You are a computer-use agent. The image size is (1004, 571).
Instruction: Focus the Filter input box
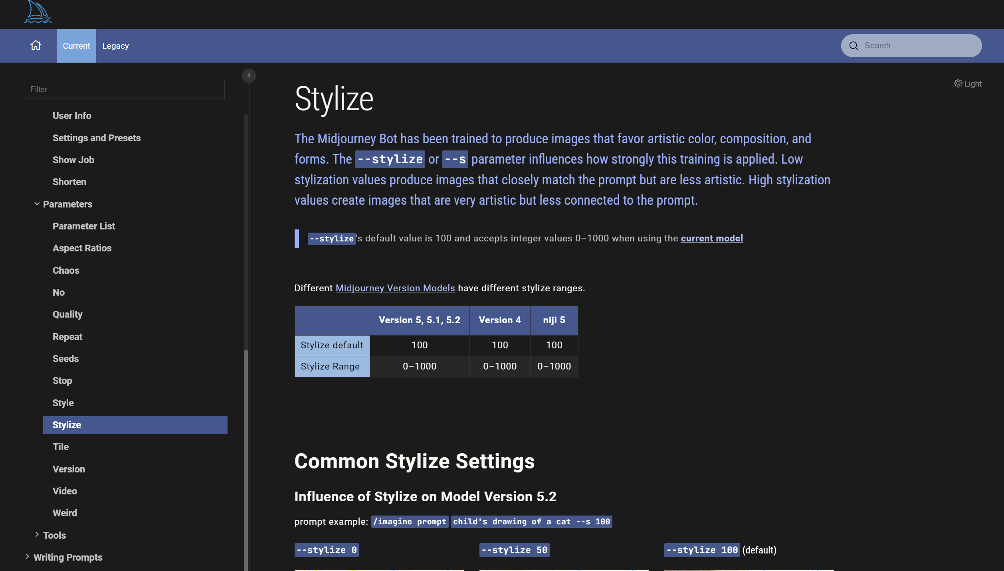(124, 89)
